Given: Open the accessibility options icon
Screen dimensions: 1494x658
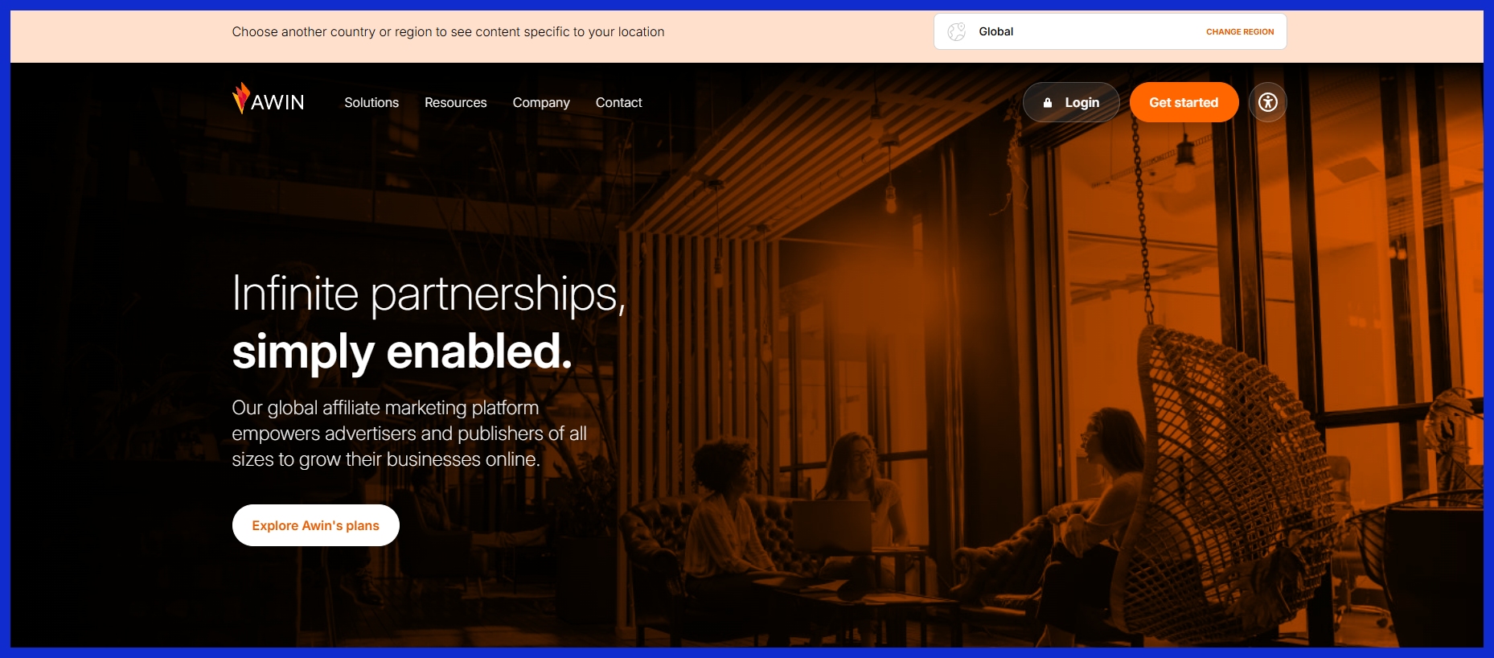Looking at the screenshot, I should click(x=1268, y=102).
